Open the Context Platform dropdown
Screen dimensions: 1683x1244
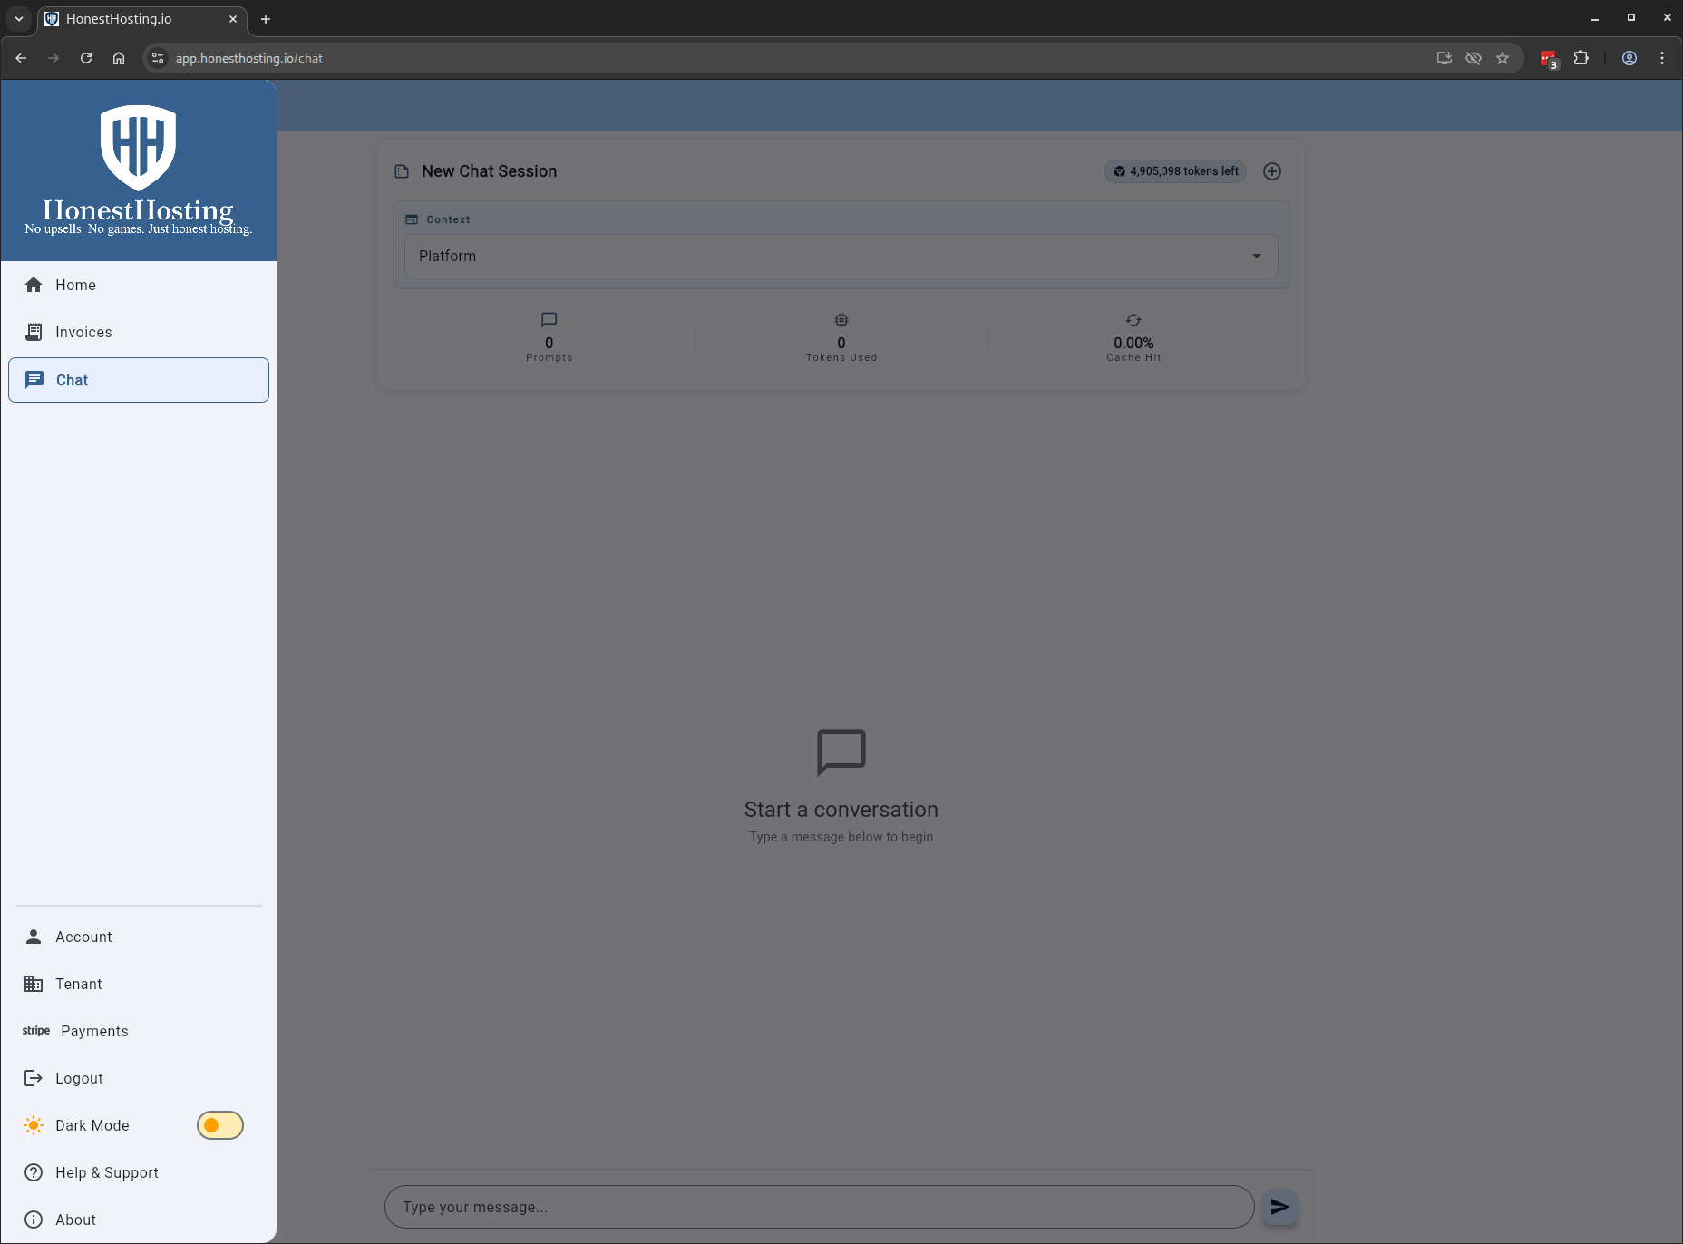[841, 256]
